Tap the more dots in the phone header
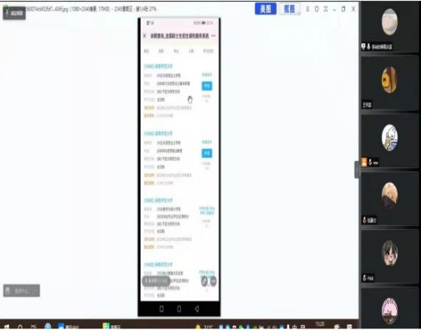The width and height of the screenshot is (421, 330). pyautogui.click(x=213, y=36)
